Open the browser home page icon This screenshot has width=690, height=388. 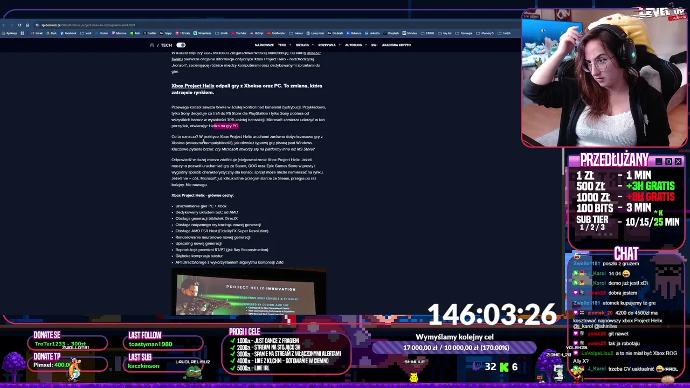point(27,25)
